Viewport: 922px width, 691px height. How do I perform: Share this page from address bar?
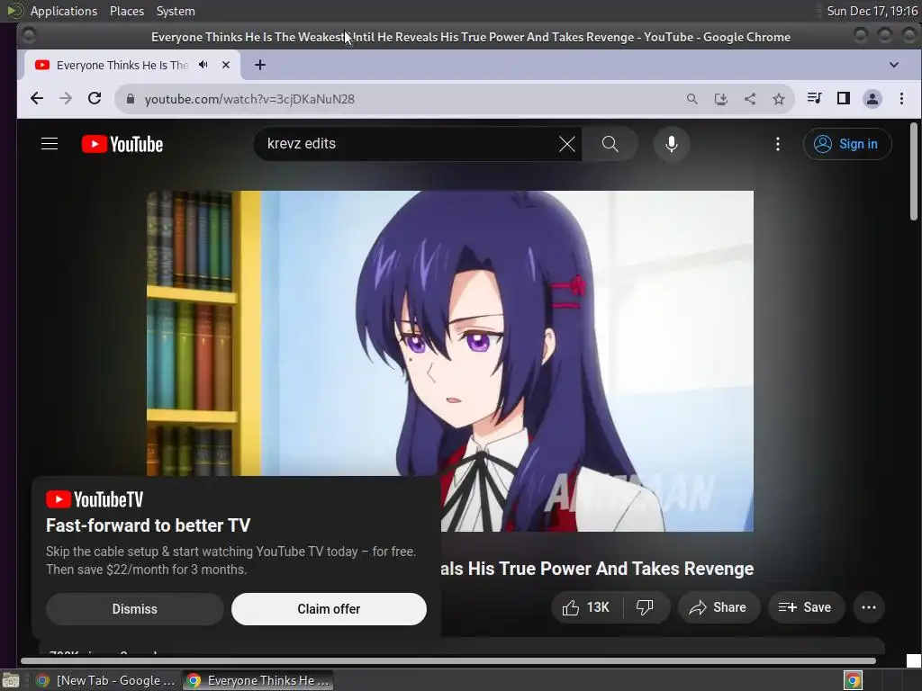tap(750, 99)
